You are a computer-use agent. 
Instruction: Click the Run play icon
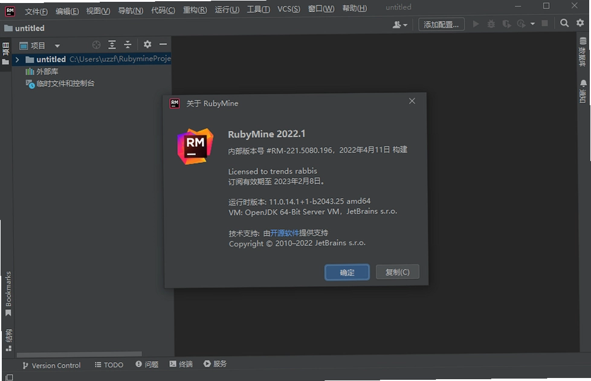(x=476, y=24)
